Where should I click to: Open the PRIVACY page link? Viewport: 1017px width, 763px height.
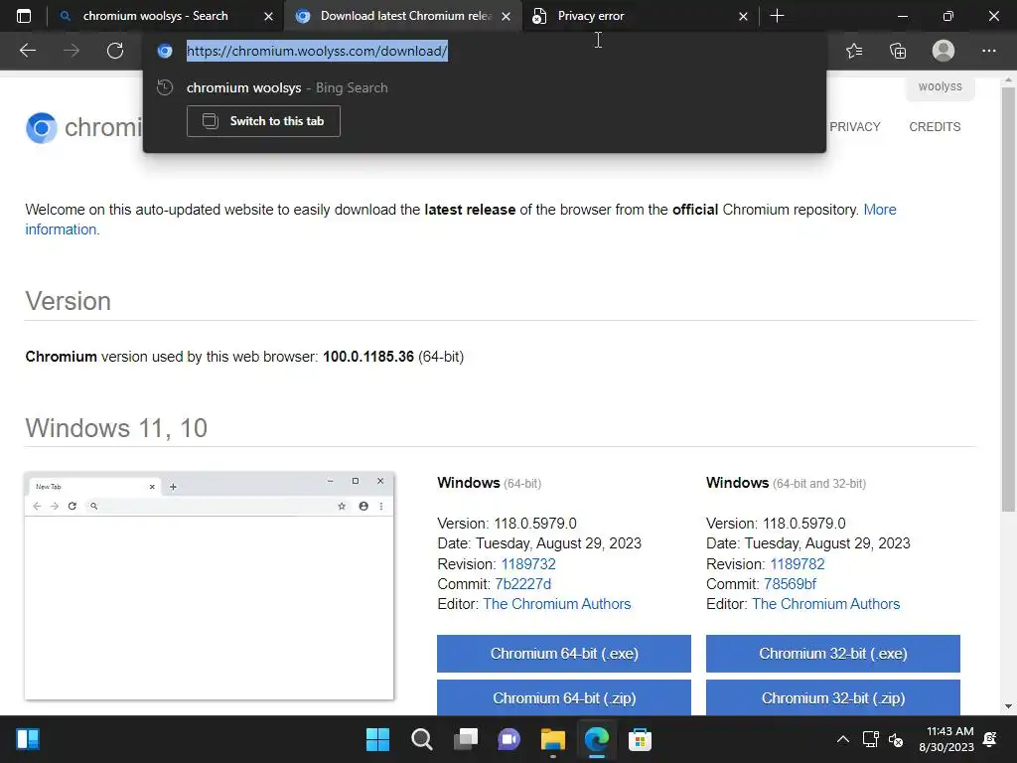[855, 127]
